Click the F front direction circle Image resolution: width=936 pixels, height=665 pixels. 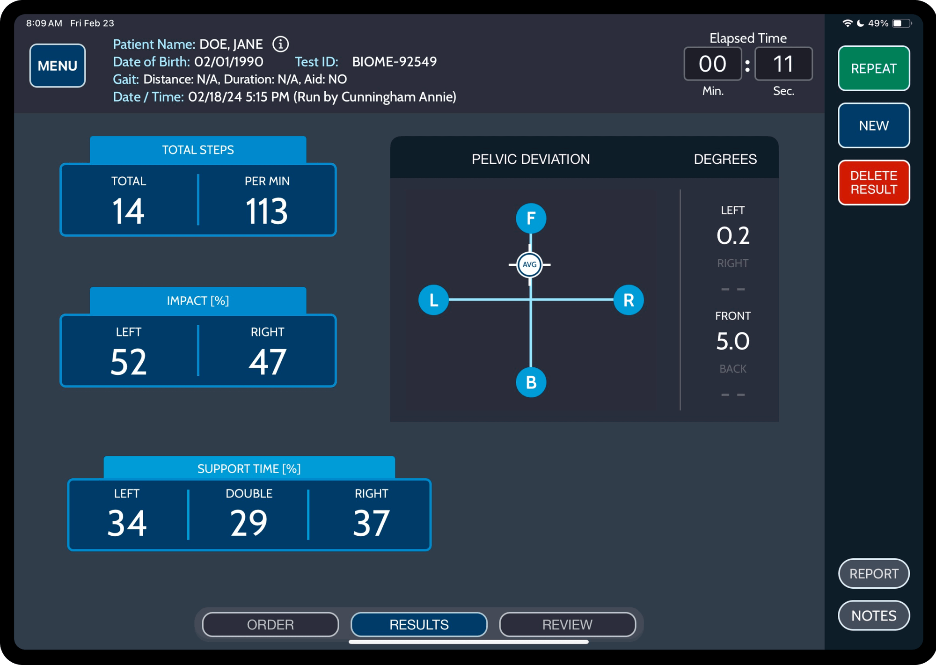531,218
